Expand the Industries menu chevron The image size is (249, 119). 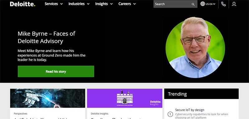(88, 4)
